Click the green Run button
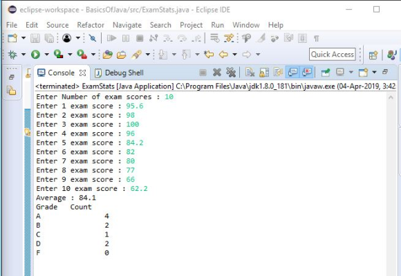Image resolution: width=401 pixels, height=276 pixels. (x=35, y=55)
